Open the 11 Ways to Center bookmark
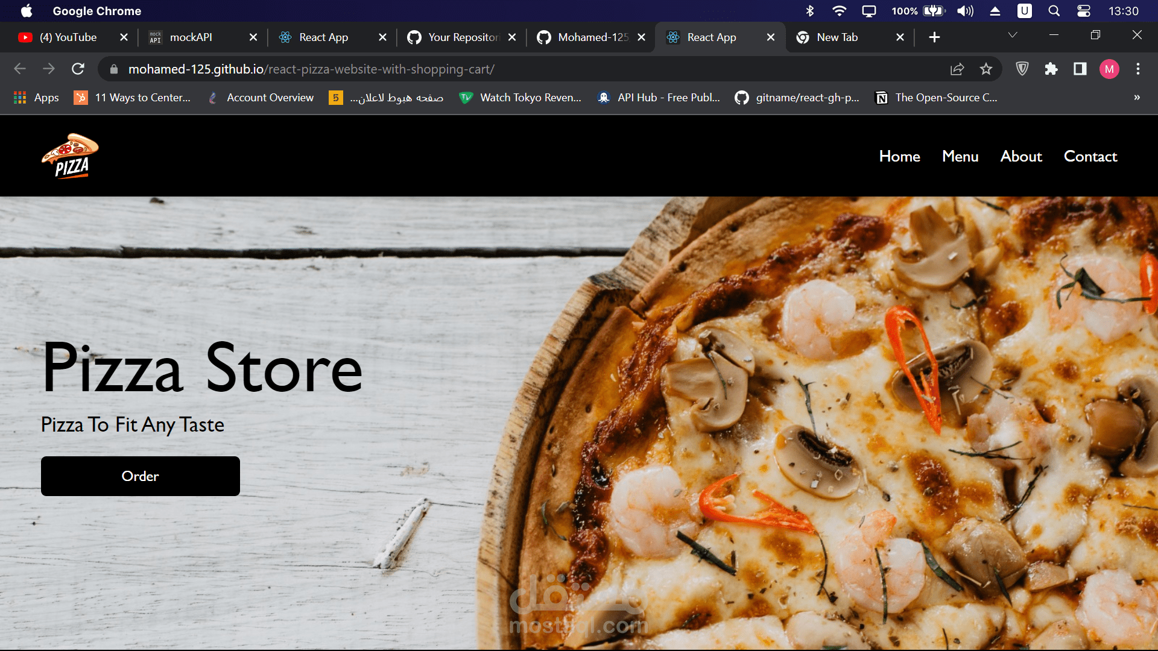Image resolution: width=1158 pixels, height=651 pixels. pos(132,98)
